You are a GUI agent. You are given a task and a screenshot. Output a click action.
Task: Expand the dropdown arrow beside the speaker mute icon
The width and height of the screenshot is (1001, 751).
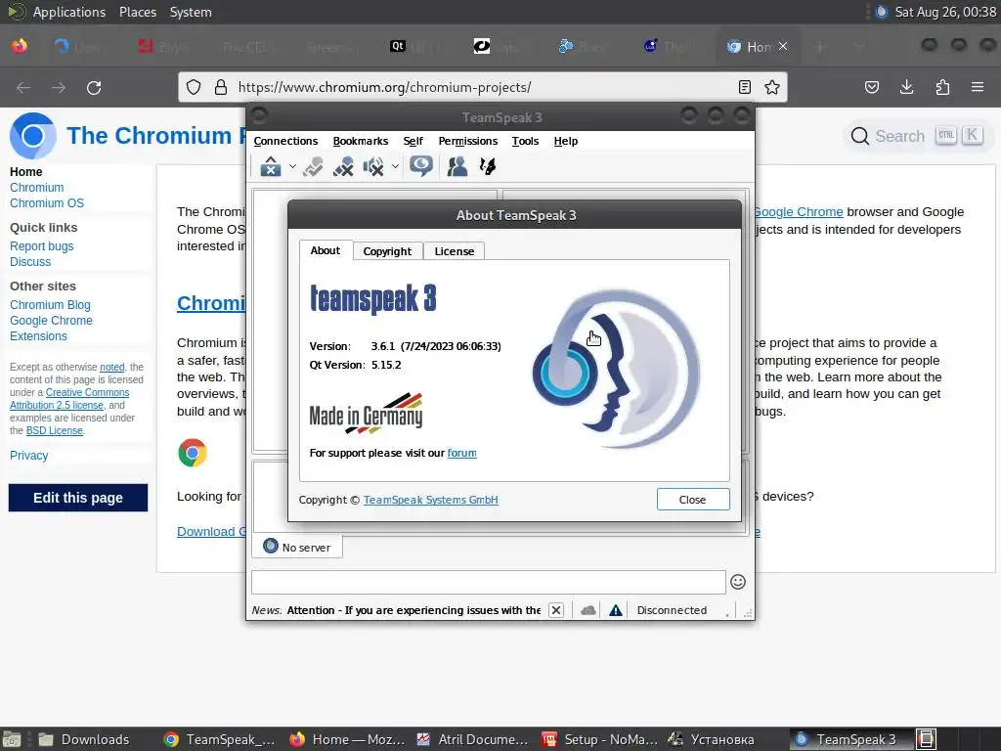395,166
